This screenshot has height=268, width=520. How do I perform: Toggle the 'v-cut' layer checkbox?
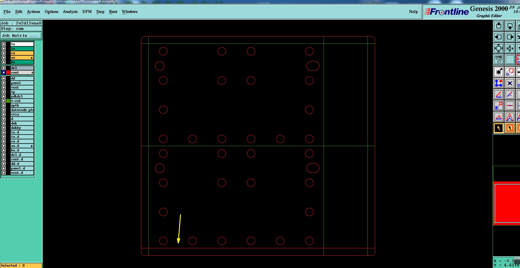4,101
